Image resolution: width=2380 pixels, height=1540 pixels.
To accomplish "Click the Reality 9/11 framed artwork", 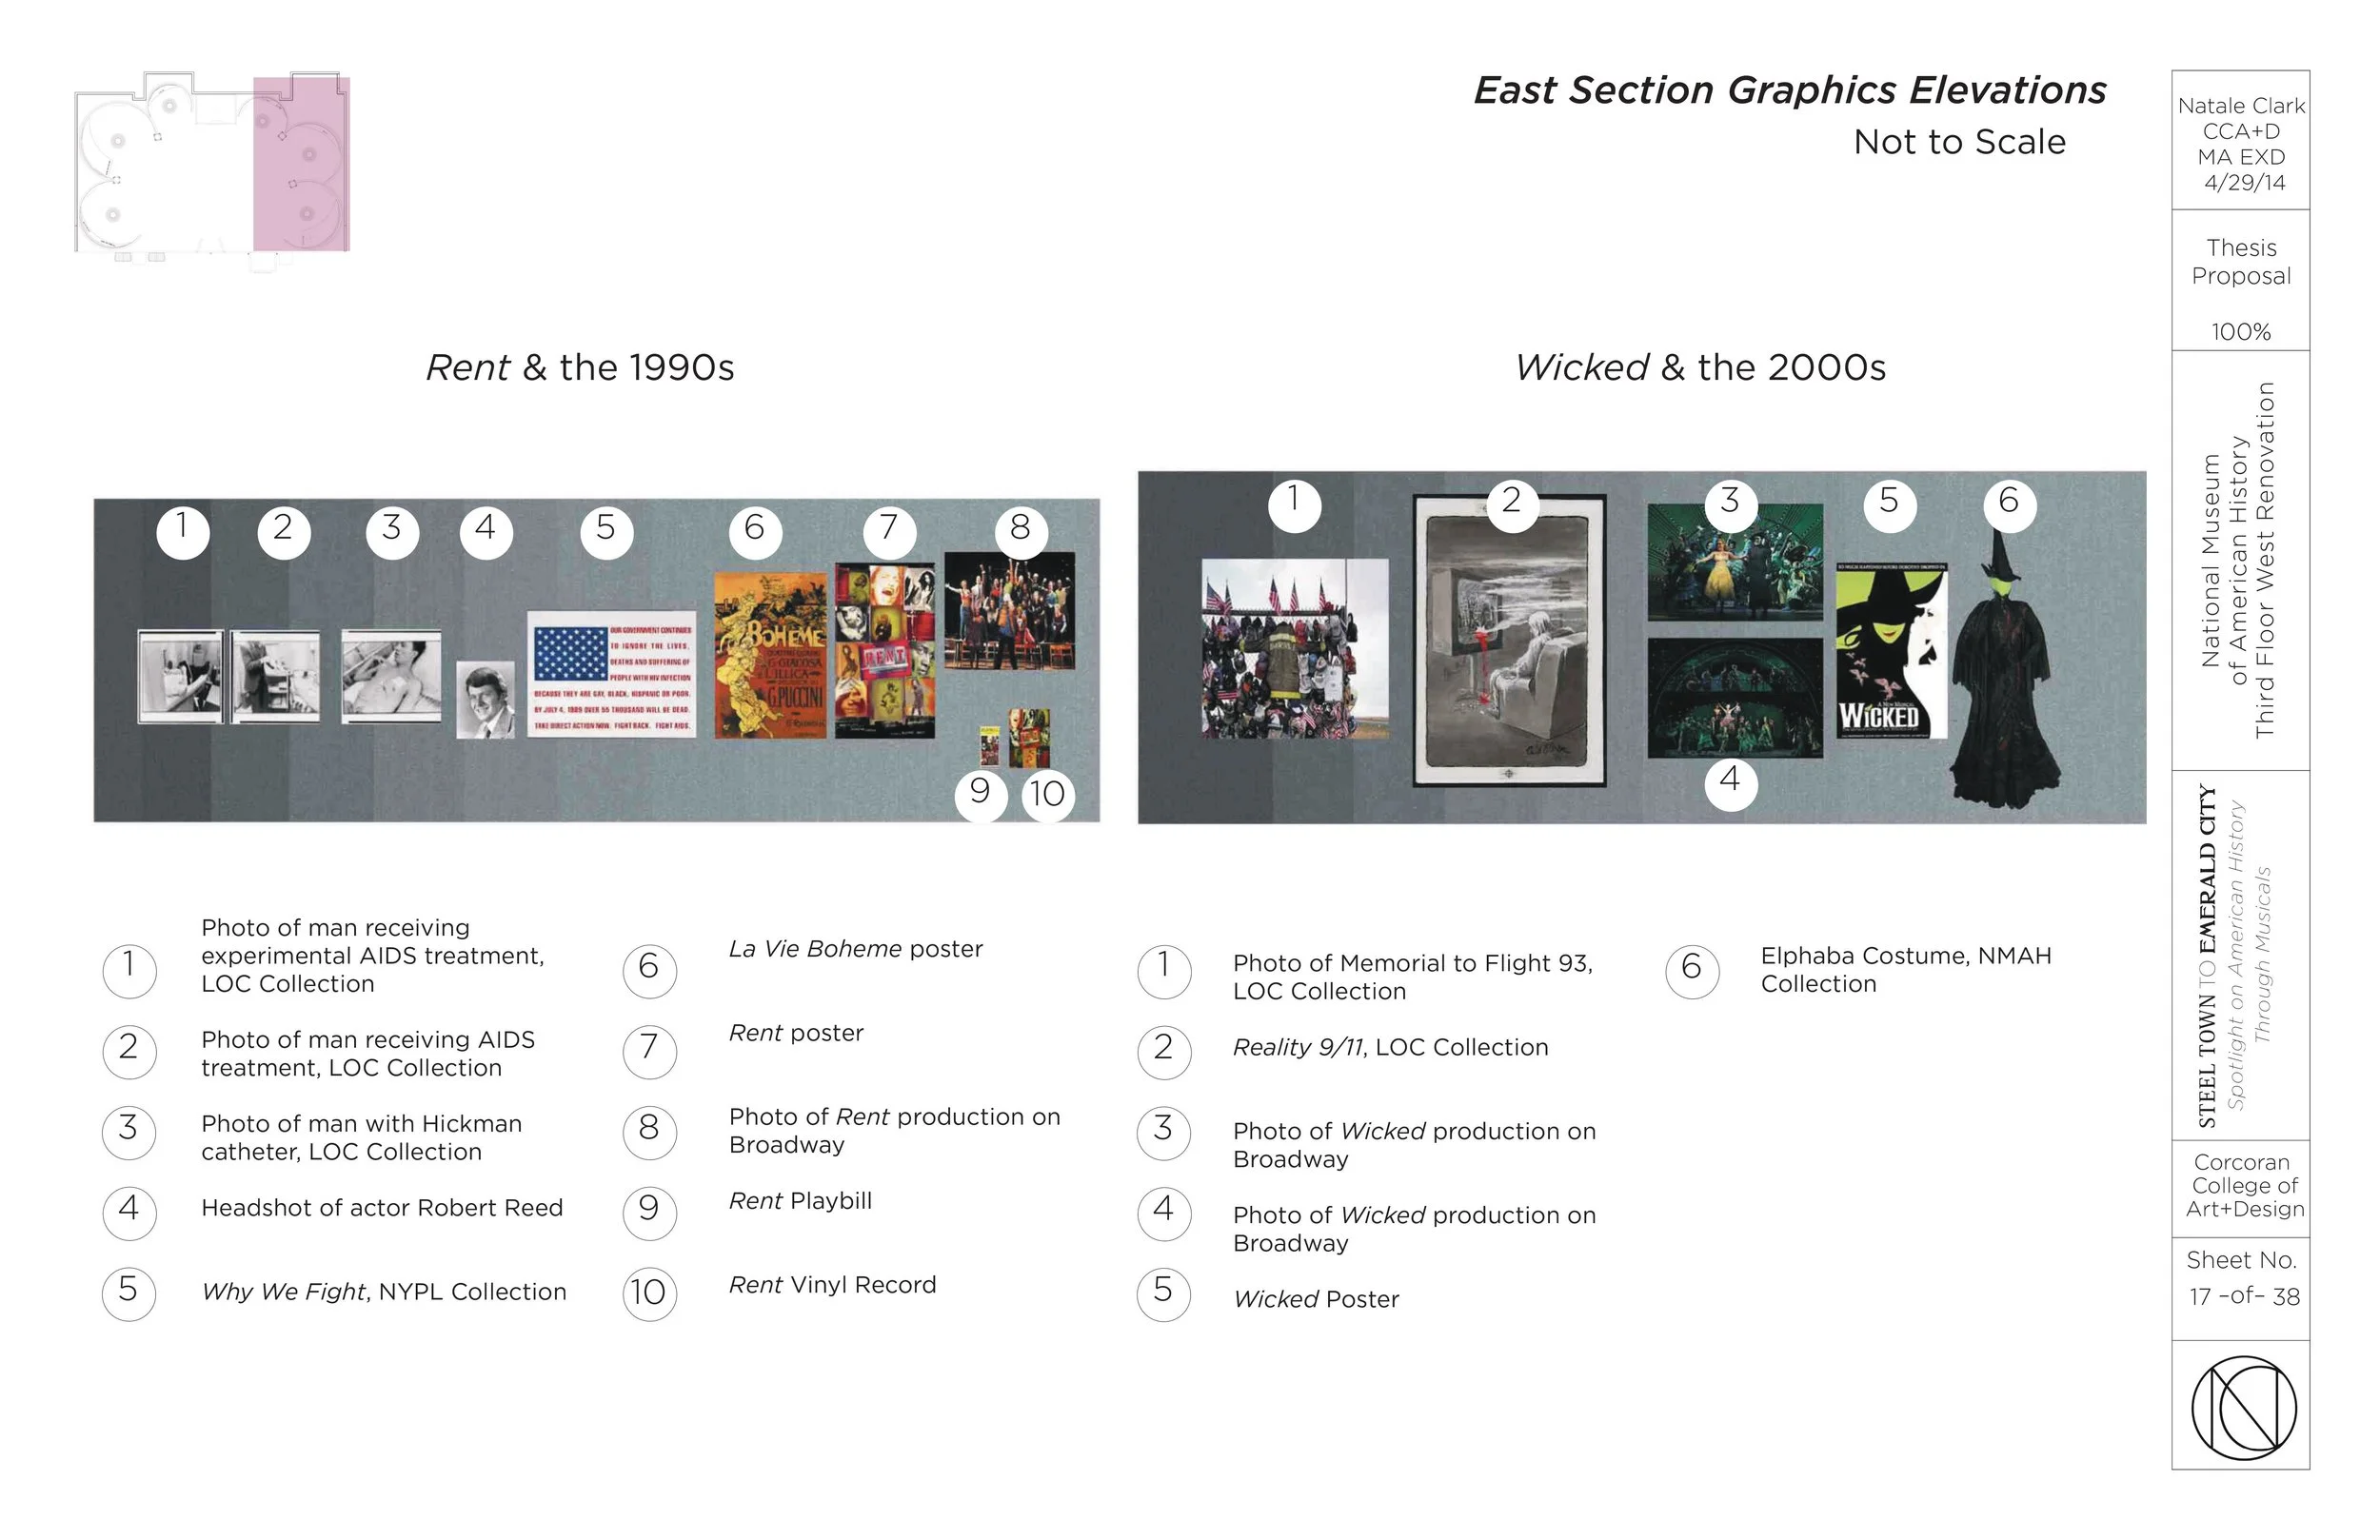I will 1510,641.
